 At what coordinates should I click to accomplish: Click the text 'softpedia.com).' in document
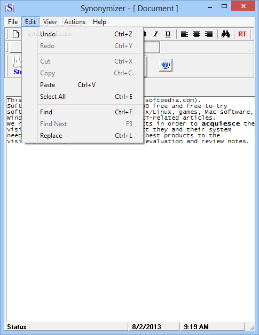point(173,100)
